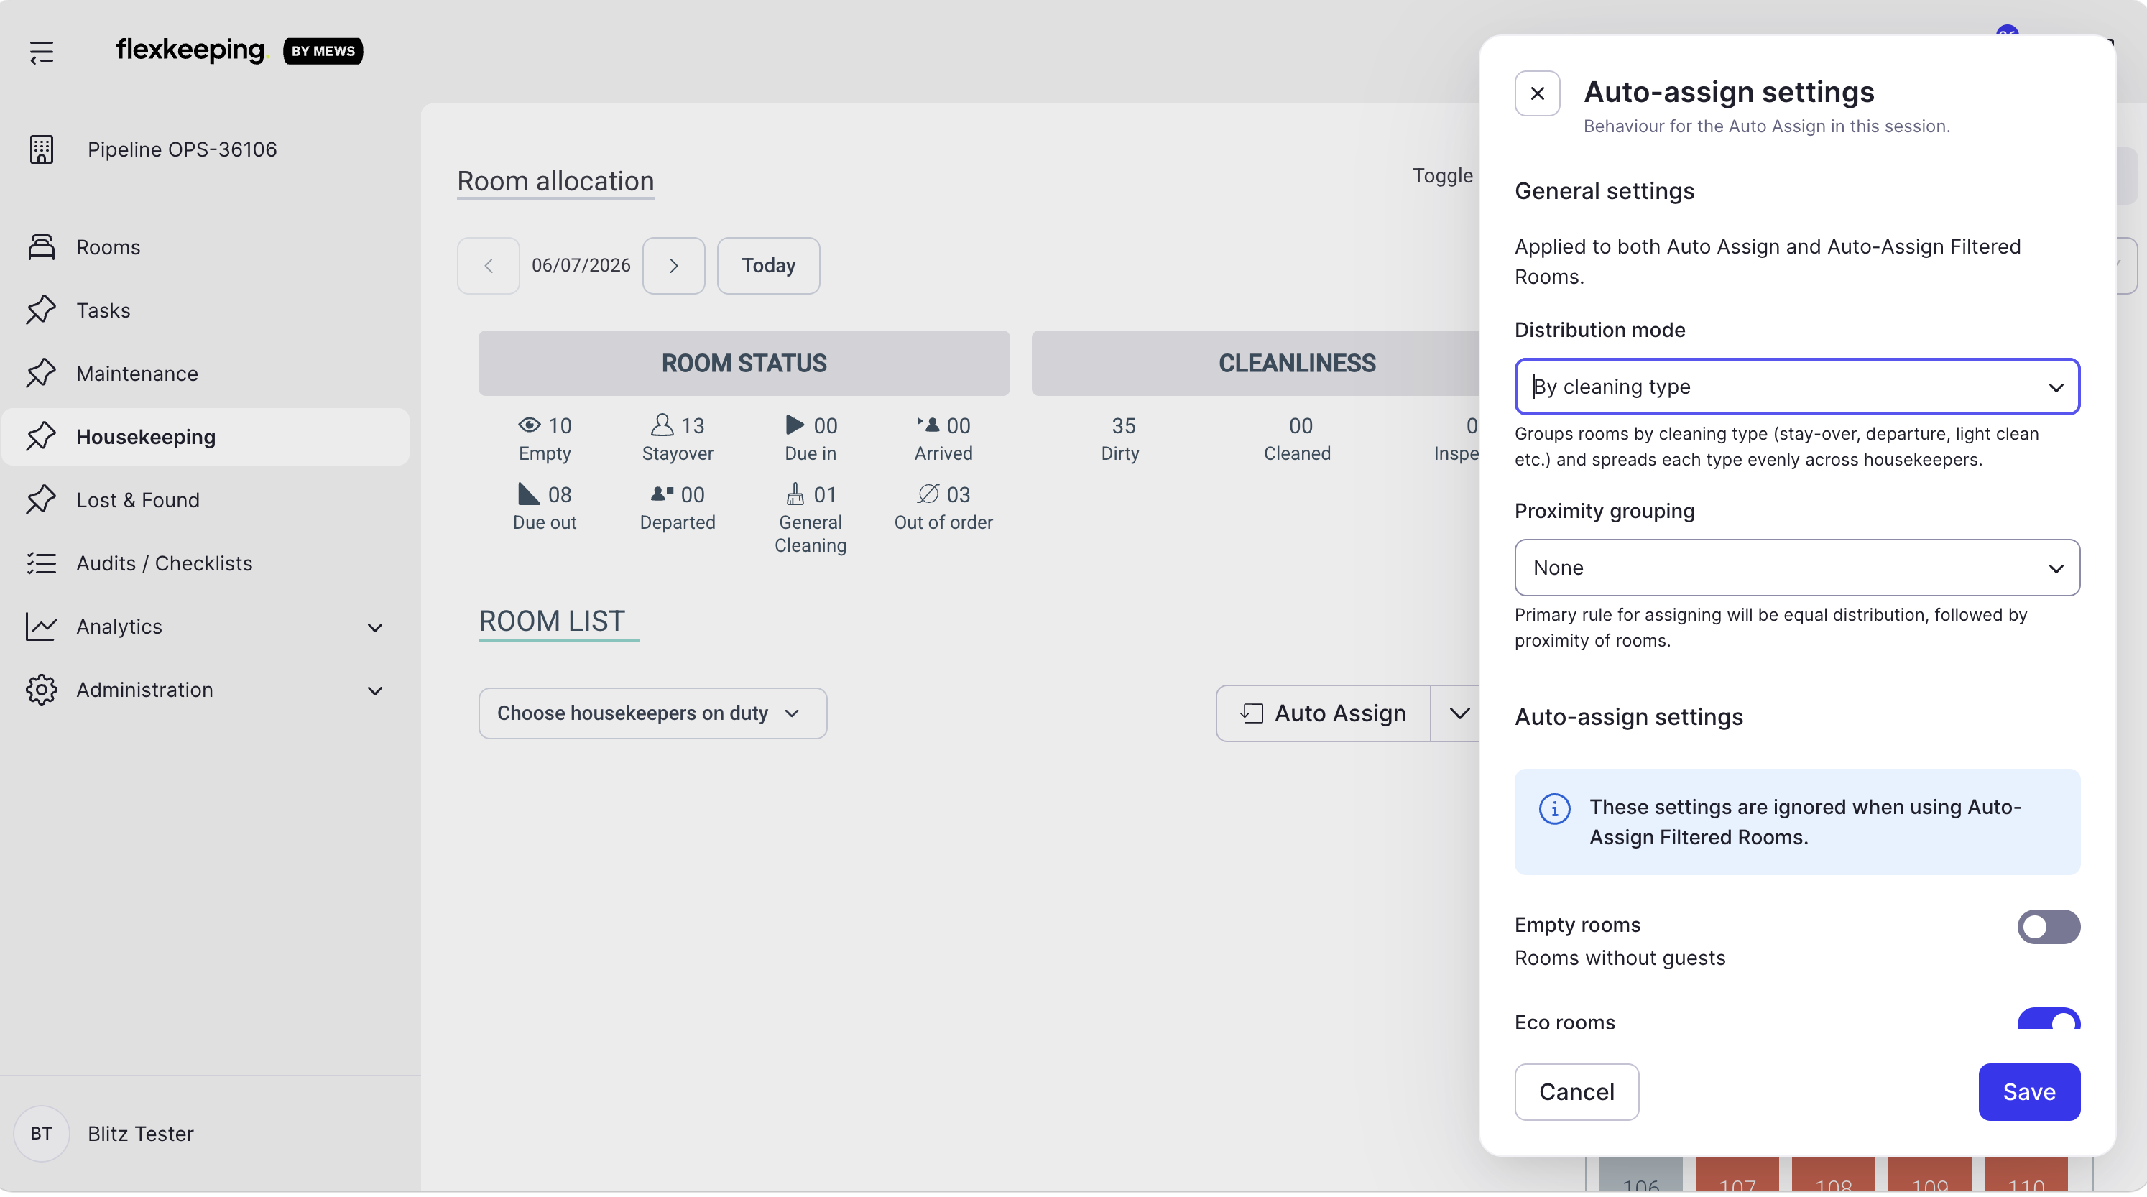Screen dimensions: 2147x1197
Task: Save the auto-assign settings
Action: (2028, 1092)
